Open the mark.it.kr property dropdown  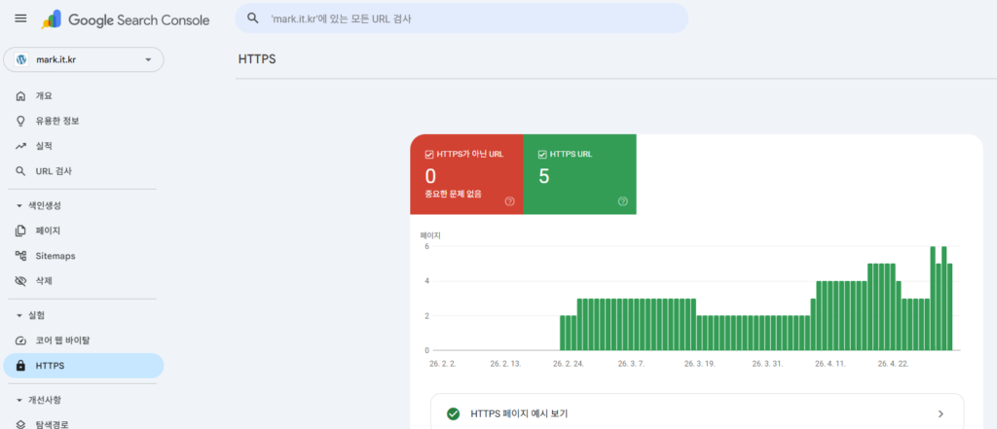click(x=84, y=59)
